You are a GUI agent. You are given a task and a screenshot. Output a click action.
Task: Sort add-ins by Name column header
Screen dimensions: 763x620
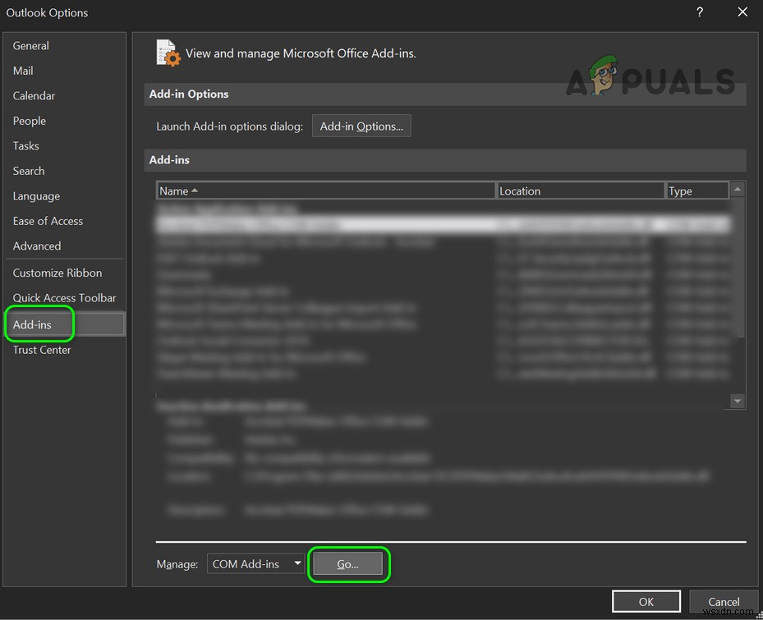325,191
